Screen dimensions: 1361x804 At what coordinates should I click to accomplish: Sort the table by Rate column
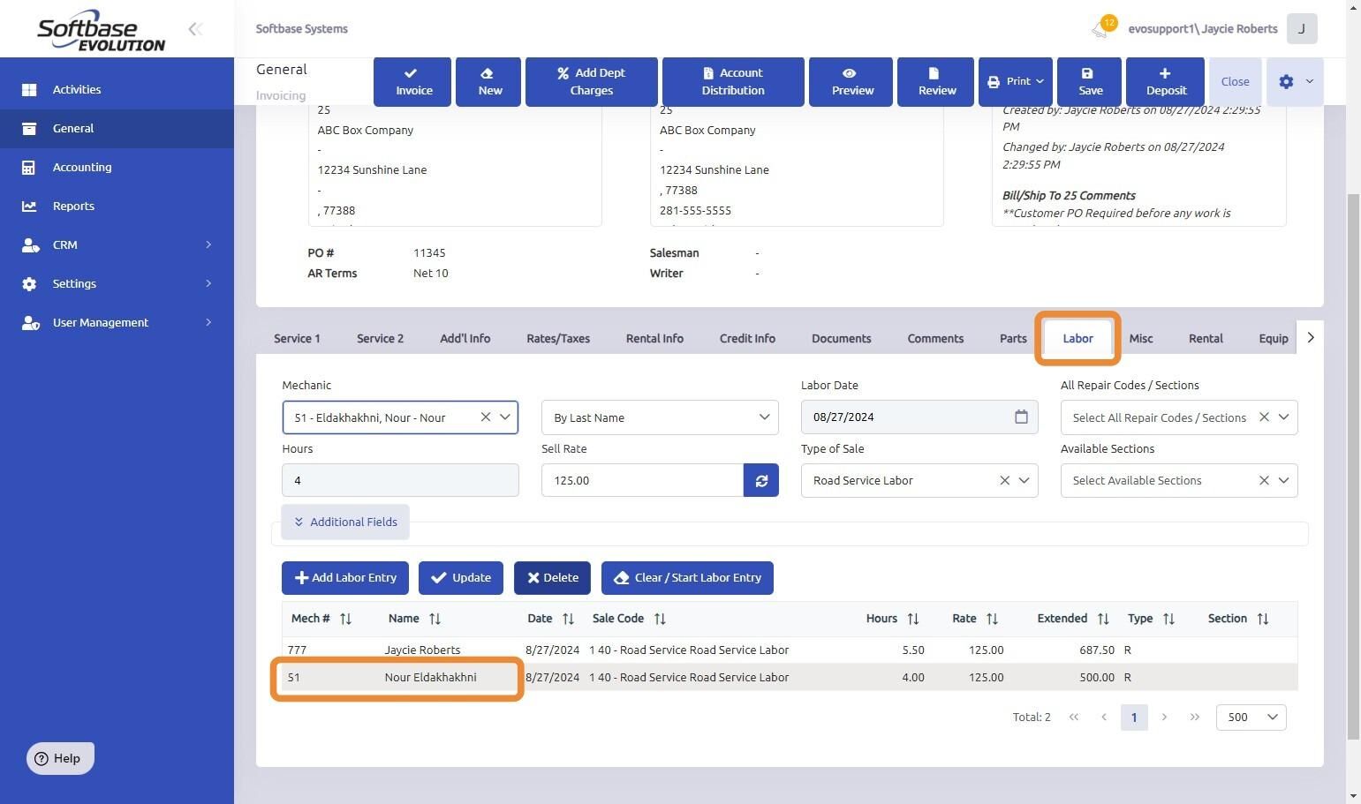pos(992,619)
